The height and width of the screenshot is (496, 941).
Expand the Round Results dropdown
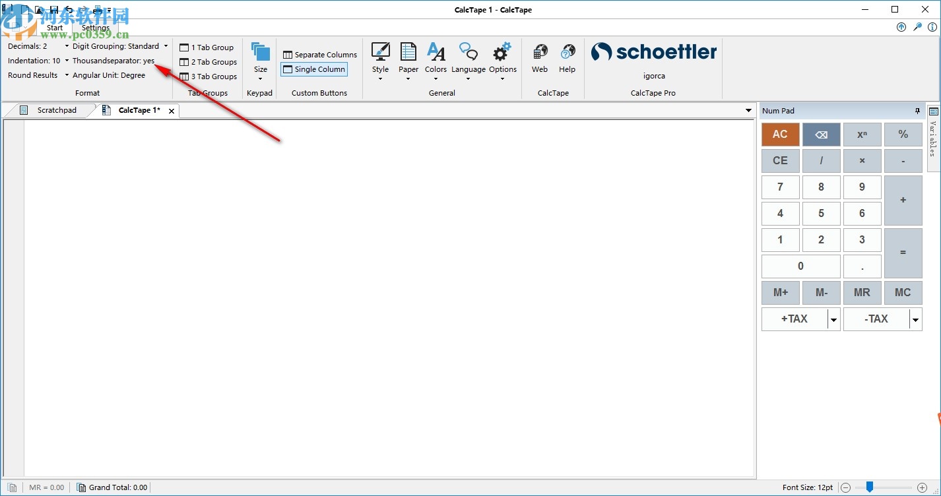(x=67, y=75)
